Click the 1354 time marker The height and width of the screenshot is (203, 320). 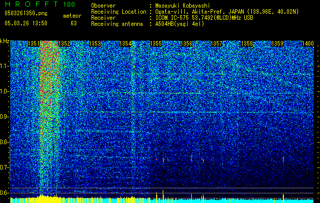(125, 44)
